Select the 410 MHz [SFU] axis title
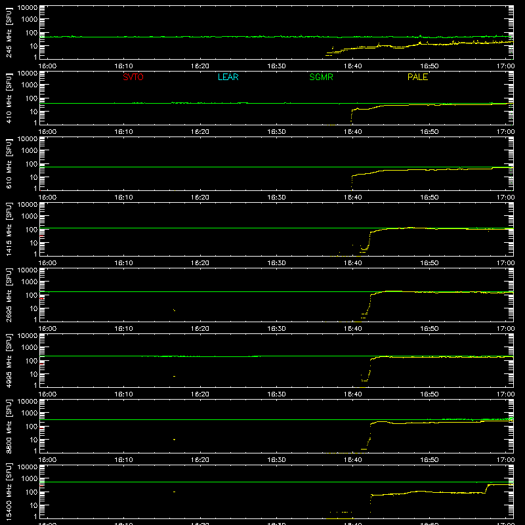This screenshot has width=525, height=525. tap(9, 98)
